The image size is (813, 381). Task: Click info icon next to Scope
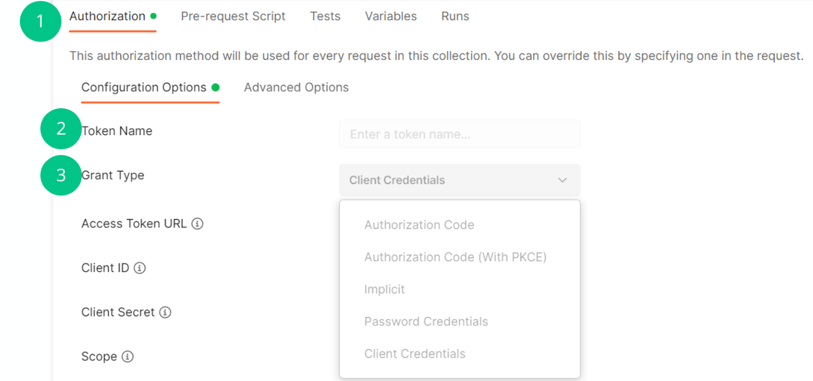point(128,357)
